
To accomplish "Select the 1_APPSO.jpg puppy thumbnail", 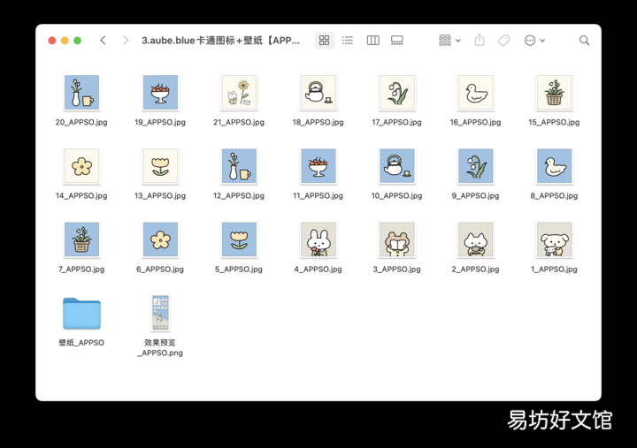I will (x=555, y=239).
